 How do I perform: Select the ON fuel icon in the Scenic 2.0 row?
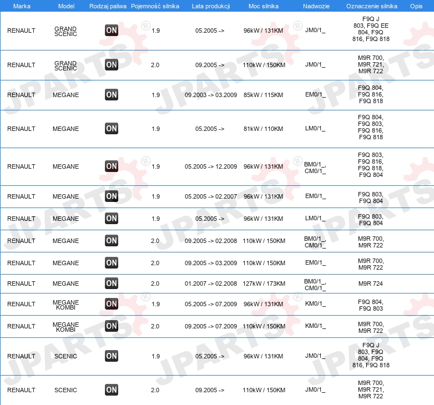coord(112,390)
